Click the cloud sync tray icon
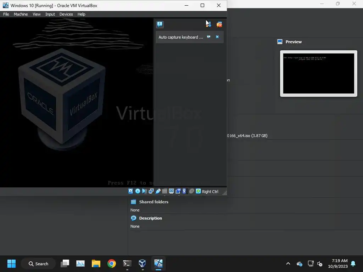 [x=300, y=263]
